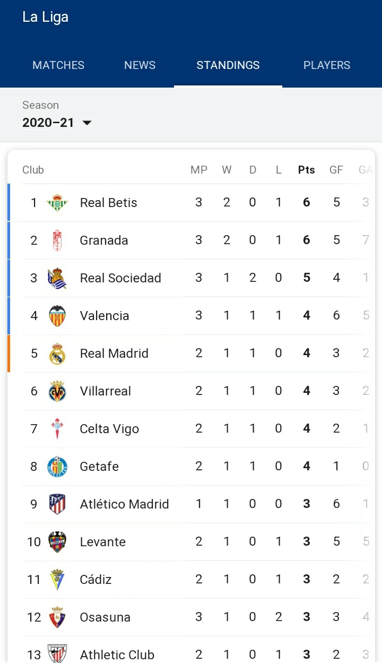Click the Celta Vigo club crest
382x663 pixels.
tap(57, 429)
